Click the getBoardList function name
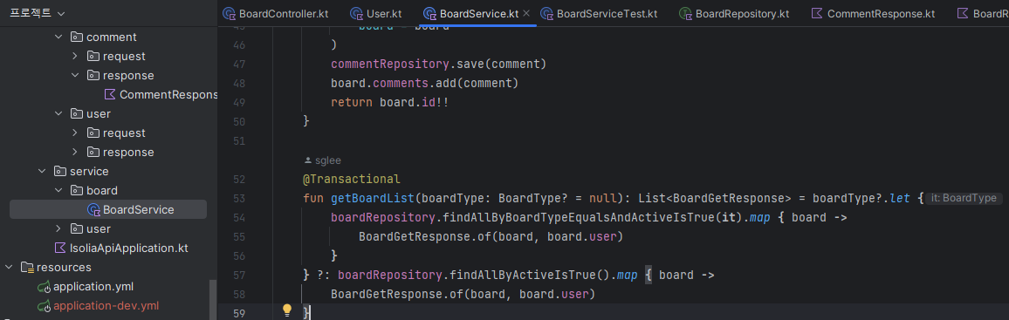 pyautogui.click(x=373, y=199)
